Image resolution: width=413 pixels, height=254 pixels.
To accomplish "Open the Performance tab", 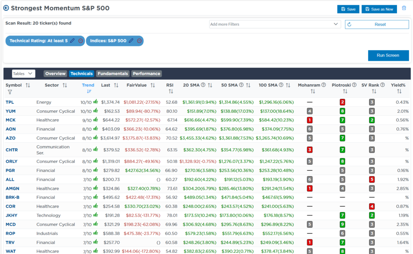I will (146, 73).
